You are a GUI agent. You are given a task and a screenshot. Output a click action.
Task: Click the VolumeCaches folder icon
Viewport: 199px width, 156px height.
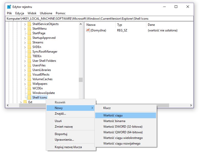coord(29,79)
